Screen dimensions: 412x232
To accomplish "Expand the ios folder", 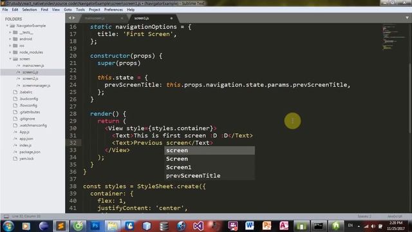I will click(10, 46).
